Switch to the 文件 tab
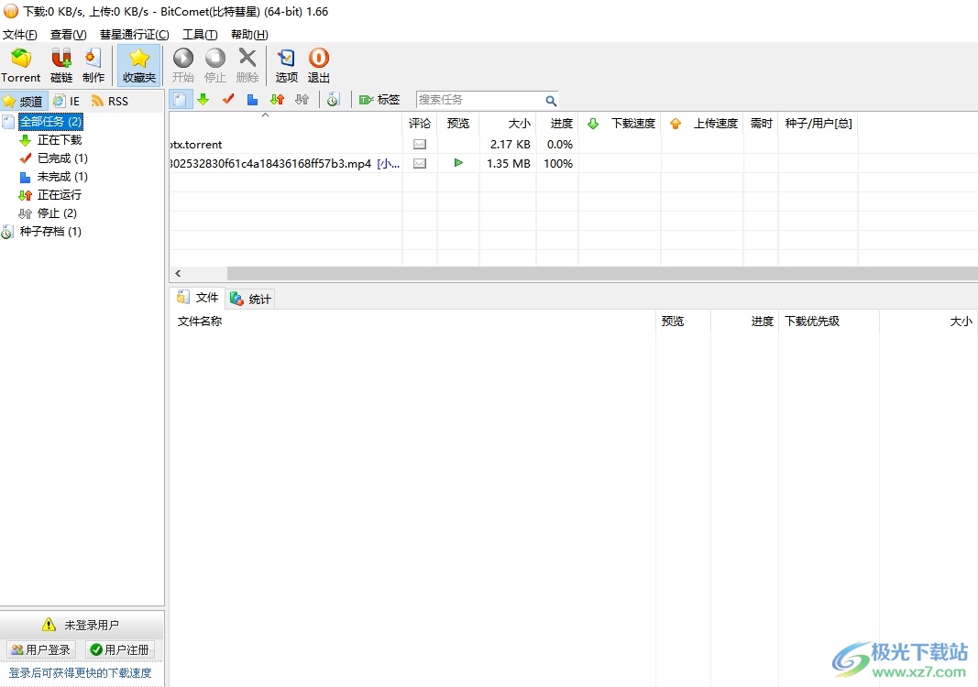Screen dimensions: 978x687 point(198,298)
